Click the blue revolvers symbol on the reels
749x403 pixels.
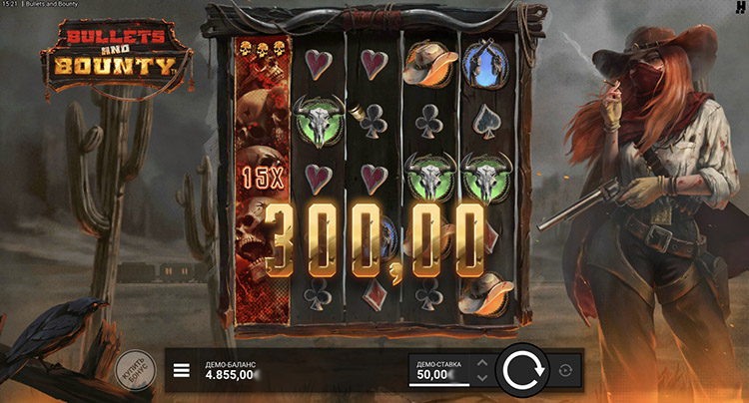485,65
